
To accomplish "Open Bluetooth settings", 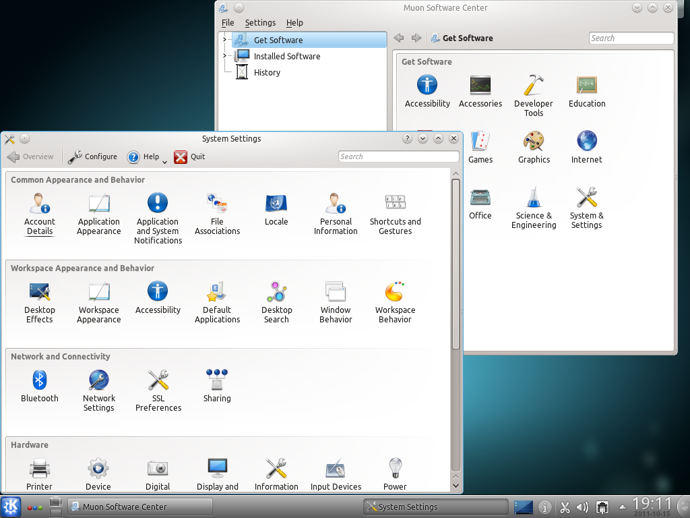I will (x=40, y=386).
